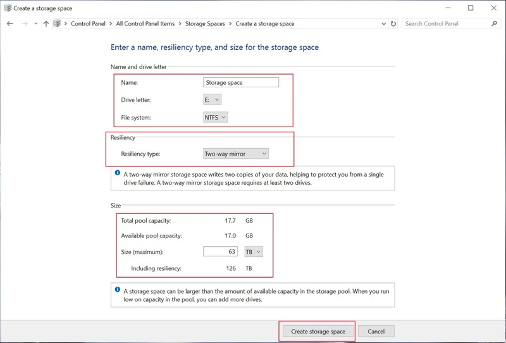The height and width of the screenshot is (343, 506).
Task: Open the size unit TB dropdown
Action: click(254, 251)
